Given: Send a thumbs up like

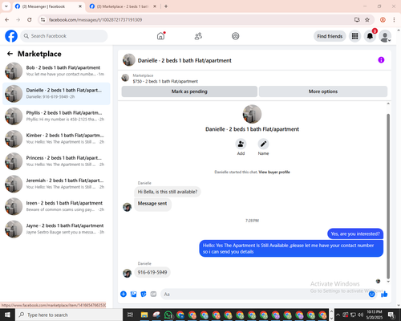Looking at the screenshot, I should [x=384, y=294].
